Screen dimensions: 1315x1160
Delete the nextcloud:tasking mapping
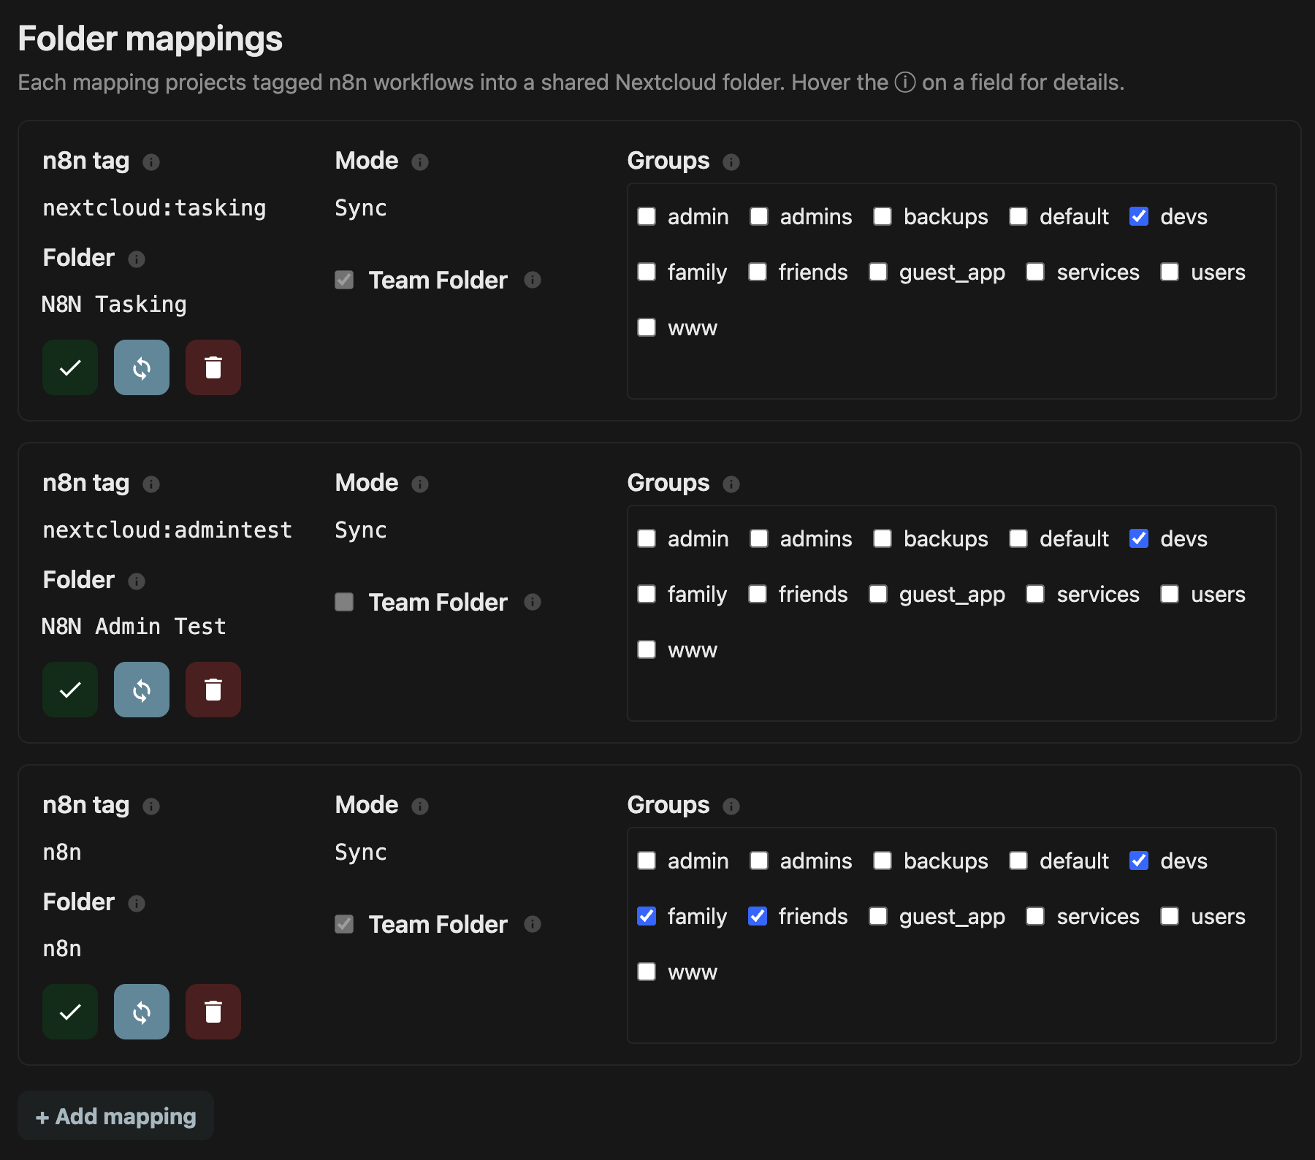(x=213, y=367)
